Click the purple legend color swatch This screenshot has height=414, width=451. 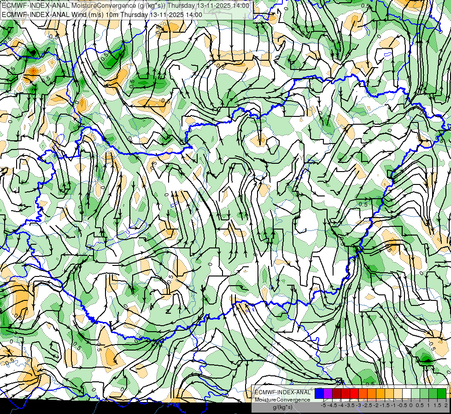click(328, 394)
